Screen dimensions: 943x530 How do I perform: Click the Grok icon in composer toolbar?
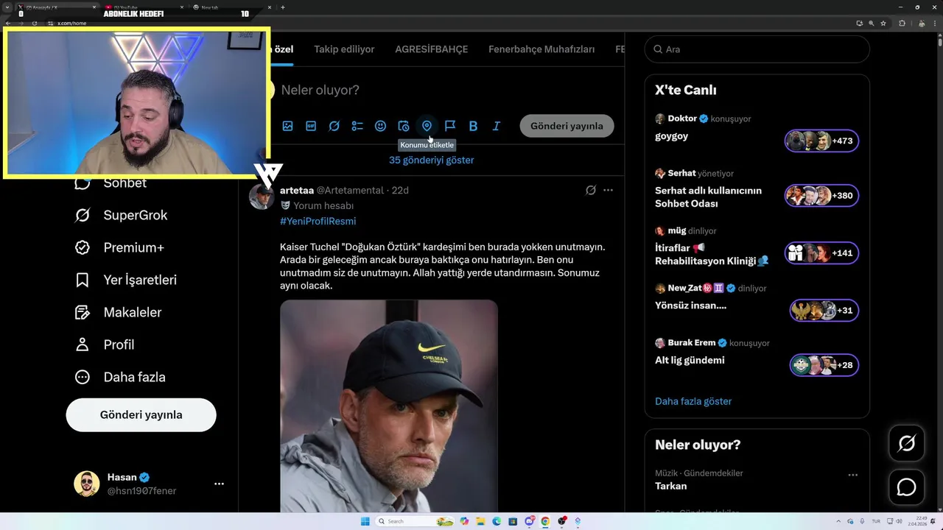coord(334,126)
